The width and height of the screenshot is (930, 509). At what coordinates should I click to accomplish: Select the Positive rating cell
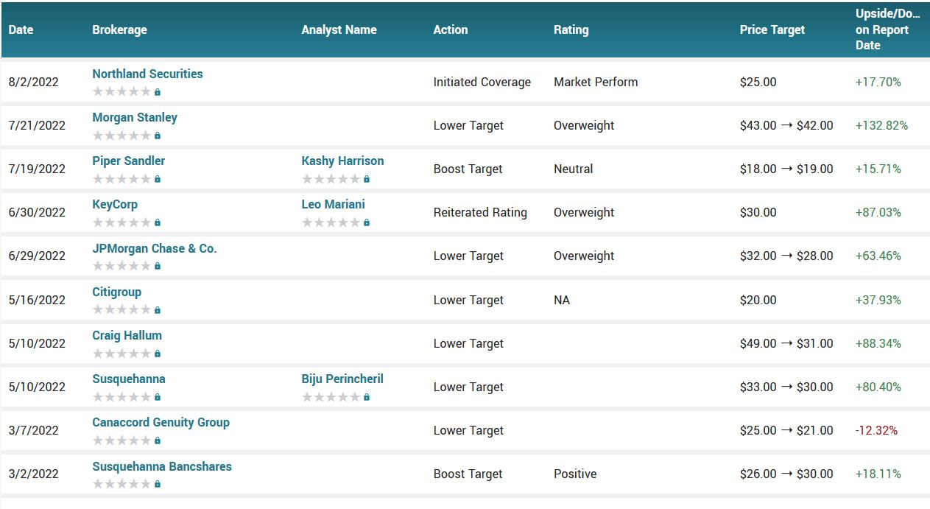tap(575, 474)
